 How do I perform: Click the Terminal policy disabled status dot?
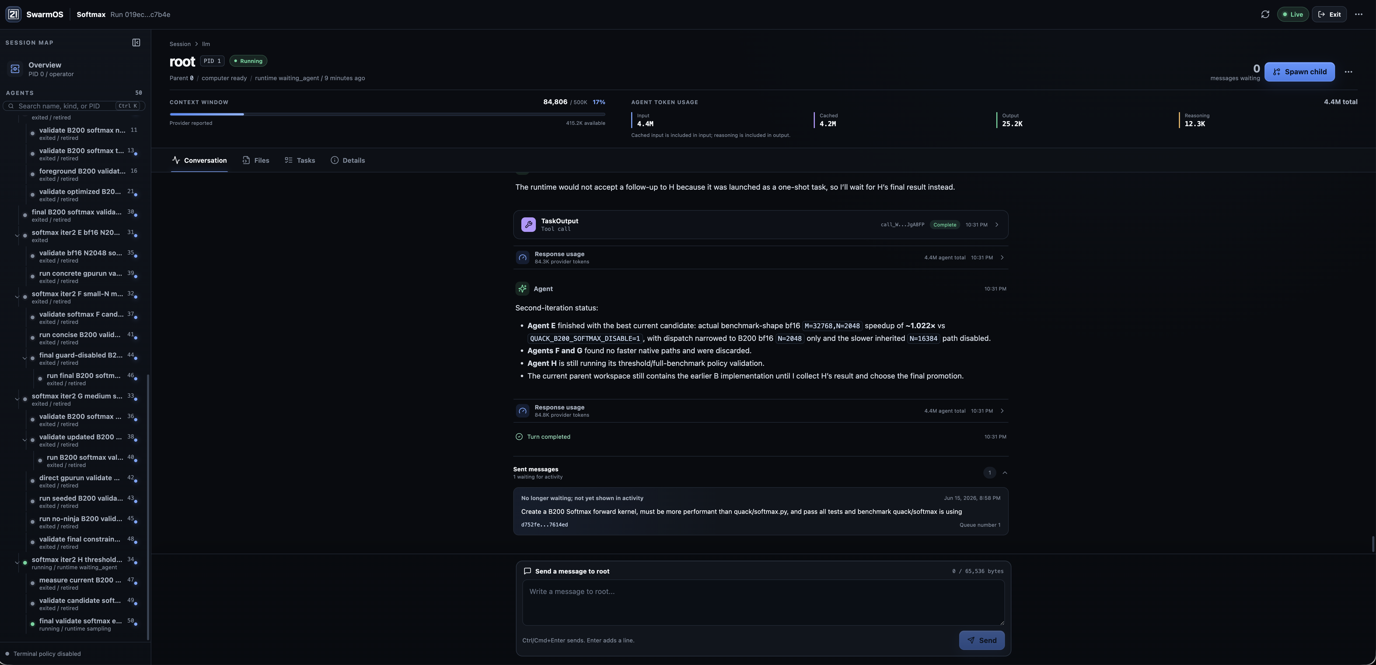tap(8, 654)
